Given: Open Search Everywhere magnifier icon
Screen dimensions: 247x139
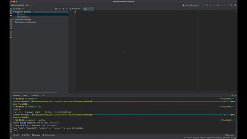Looking at the screenshot, I should (235, 5).
